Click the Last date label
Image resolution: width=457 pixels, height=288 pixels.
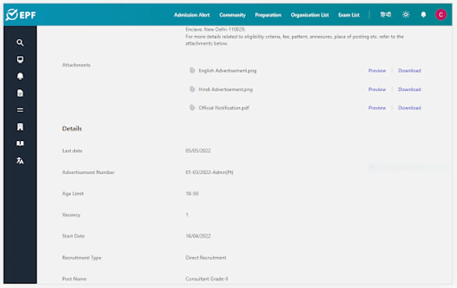coord(72,151)
